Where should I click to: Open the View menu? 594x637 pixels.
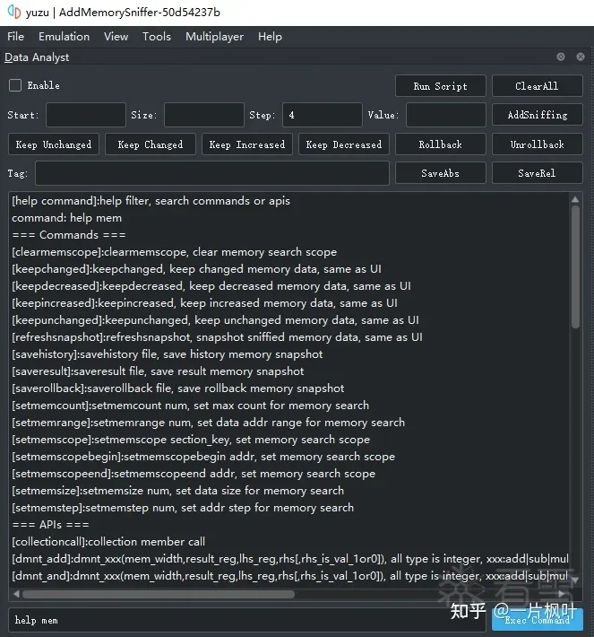[x=116, y=37]
